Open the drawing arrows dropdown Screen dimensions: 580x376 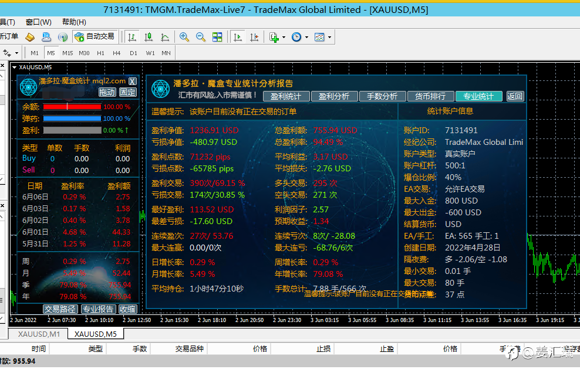(16, 53)
